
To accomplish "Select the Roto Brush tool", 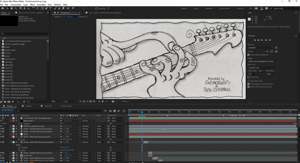I will 68,8.
